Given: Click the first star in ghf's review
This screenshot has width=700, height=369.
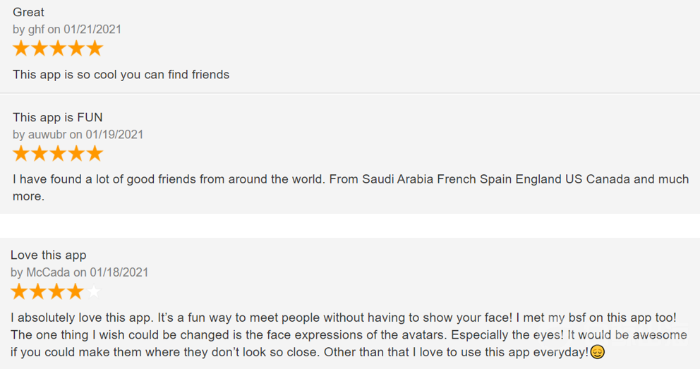Looking at the screenshot, I should coord(21,48).
